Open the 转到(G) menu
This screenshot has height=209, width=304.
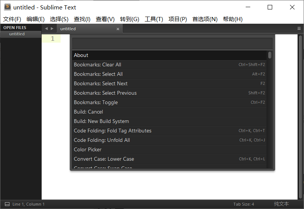(x=129, y=19)
